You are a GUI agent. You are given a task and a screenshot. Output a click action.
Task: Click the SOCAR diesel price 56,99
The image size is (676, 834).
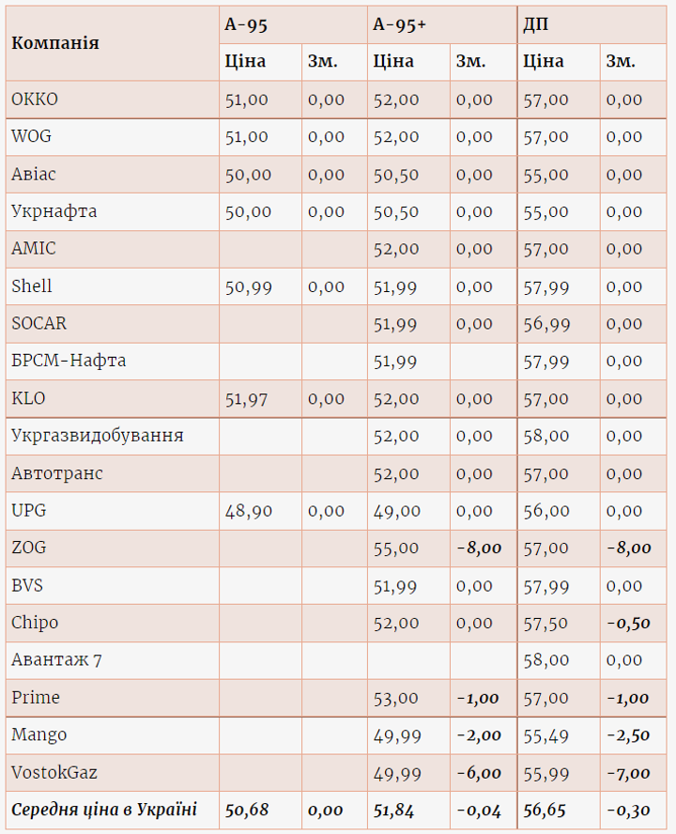point(545,324)
